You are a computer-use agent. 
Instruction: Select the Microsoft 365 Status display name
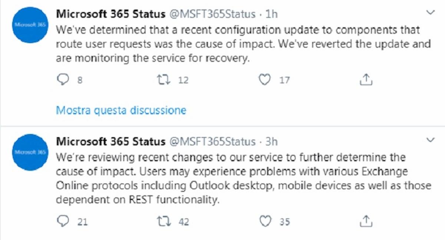111,14
